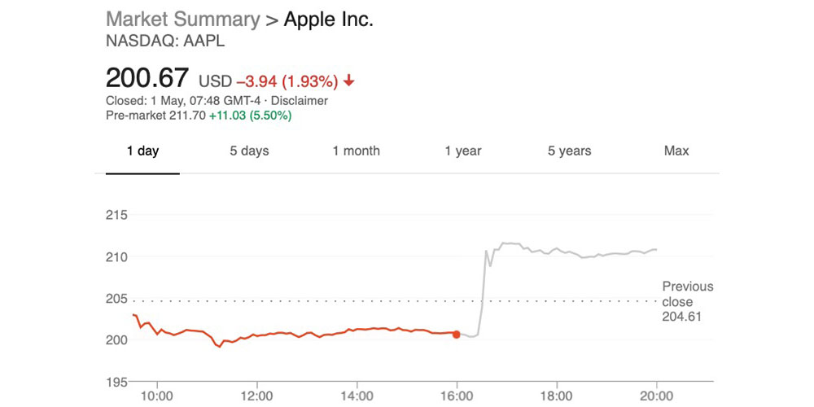Screen dimensions: 814x407
Task: Click the green pre-market +11.03 (5.50%) value
Action: point(250,116)
